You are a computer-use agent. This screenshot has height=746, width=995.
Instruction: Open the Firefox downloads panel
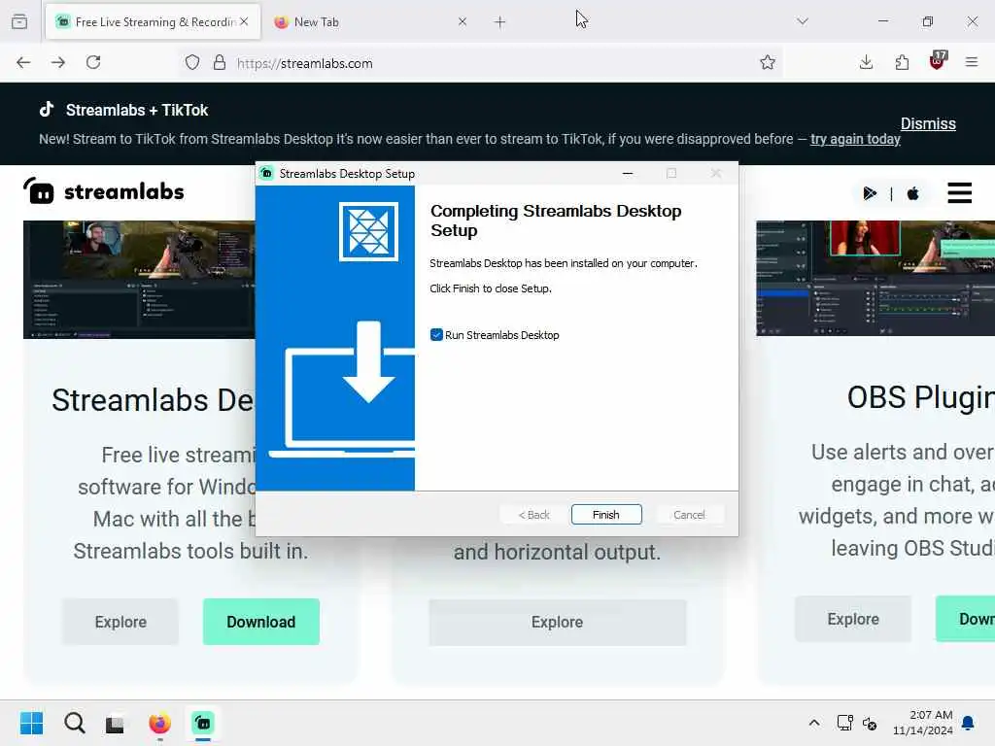coord(866,62)
